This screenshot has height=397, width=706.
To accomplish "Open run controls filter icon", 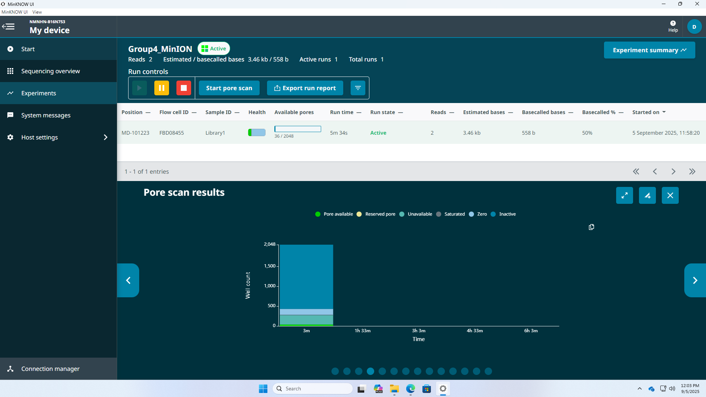I will pos(358,88).
